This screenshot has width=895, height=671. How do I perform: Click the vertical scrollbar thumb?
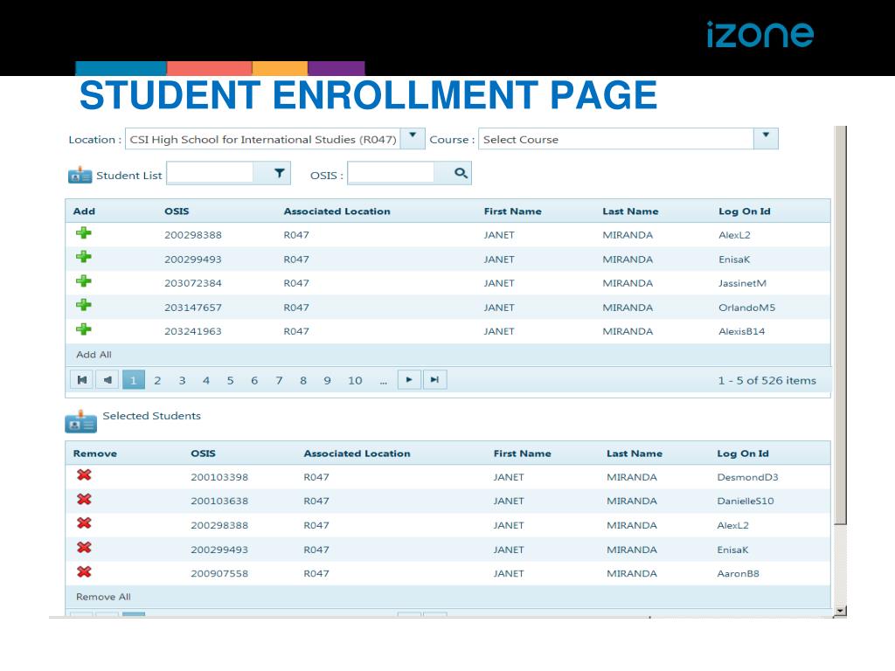point(840,324)
